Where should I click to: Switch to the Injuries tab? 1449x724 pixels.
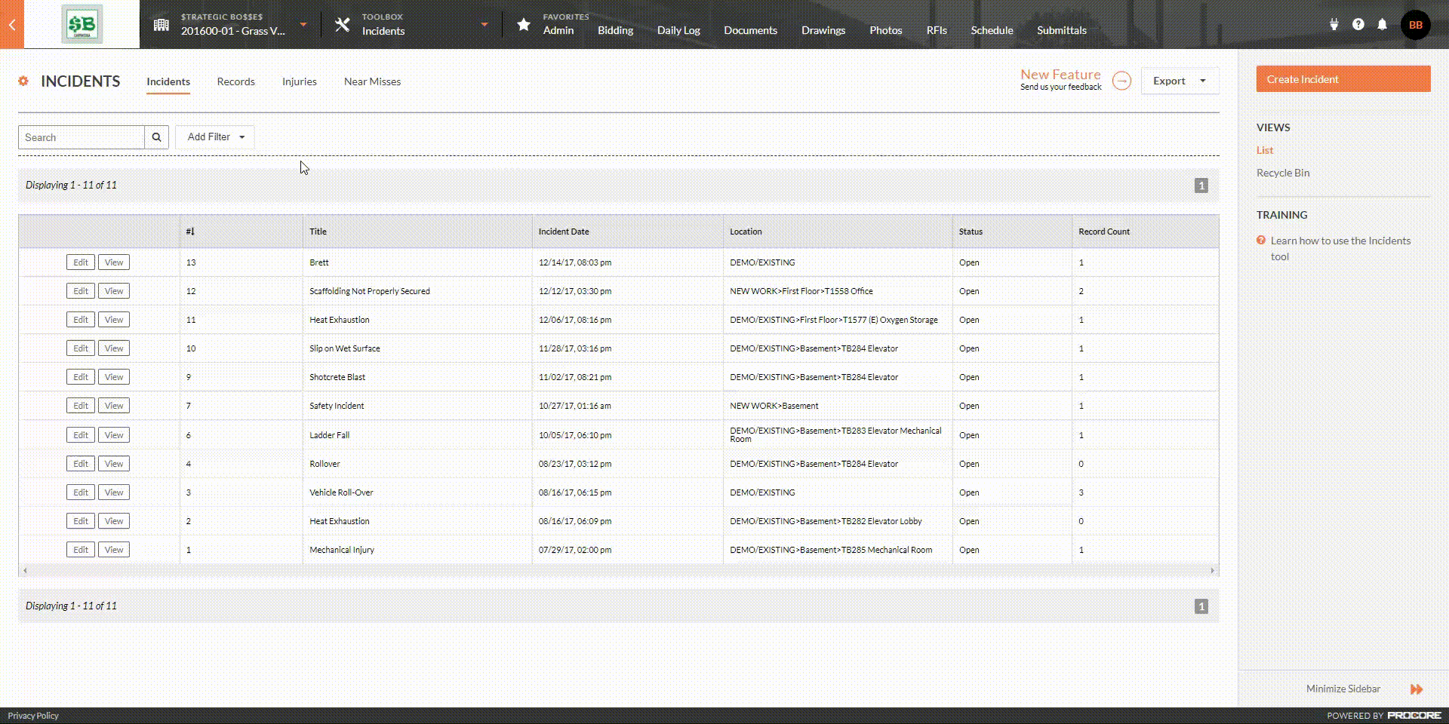click(x=299, y=81)
